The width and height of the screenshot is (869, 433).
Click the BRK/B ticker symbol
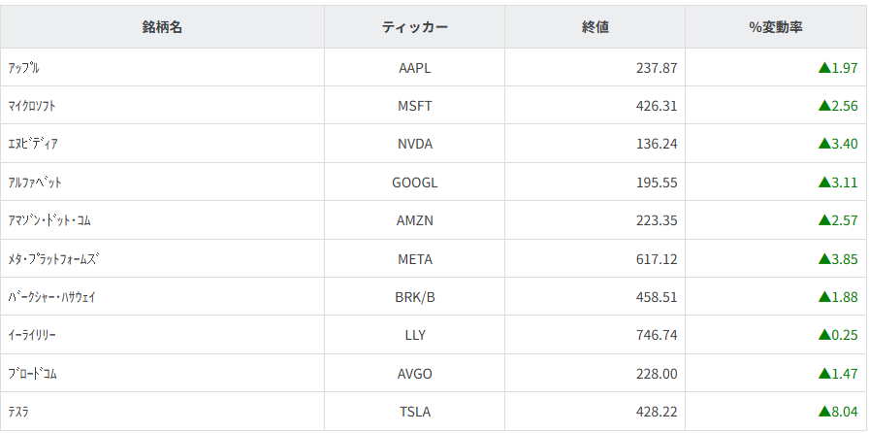point(415,297)
